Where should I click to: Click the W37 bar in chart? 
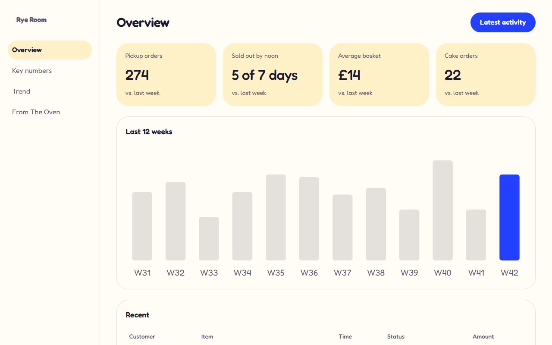click(x=342, y=228)
